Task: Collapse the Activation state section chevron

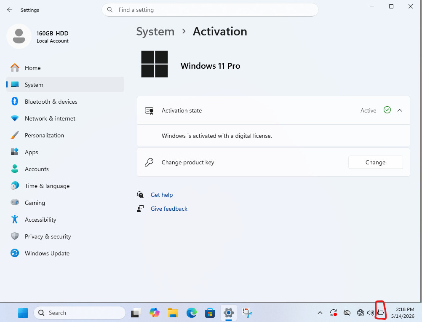Action: pyautogui.click(x=400, y=110)
